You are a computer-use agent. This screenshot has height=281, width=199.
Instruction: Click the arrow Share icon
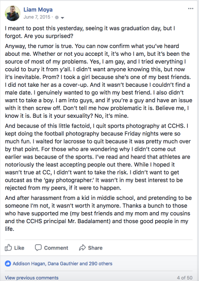(x=82, y=247)
